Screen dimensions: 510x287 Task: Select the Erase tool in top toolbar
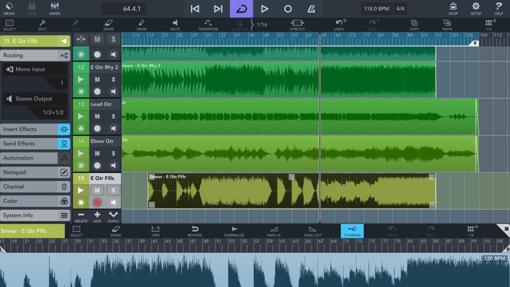[108, 25]
